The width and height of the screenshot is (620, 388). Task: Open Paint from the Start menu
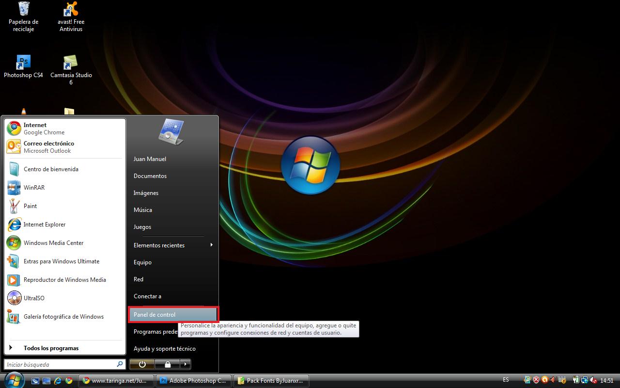tap(65, 206)
